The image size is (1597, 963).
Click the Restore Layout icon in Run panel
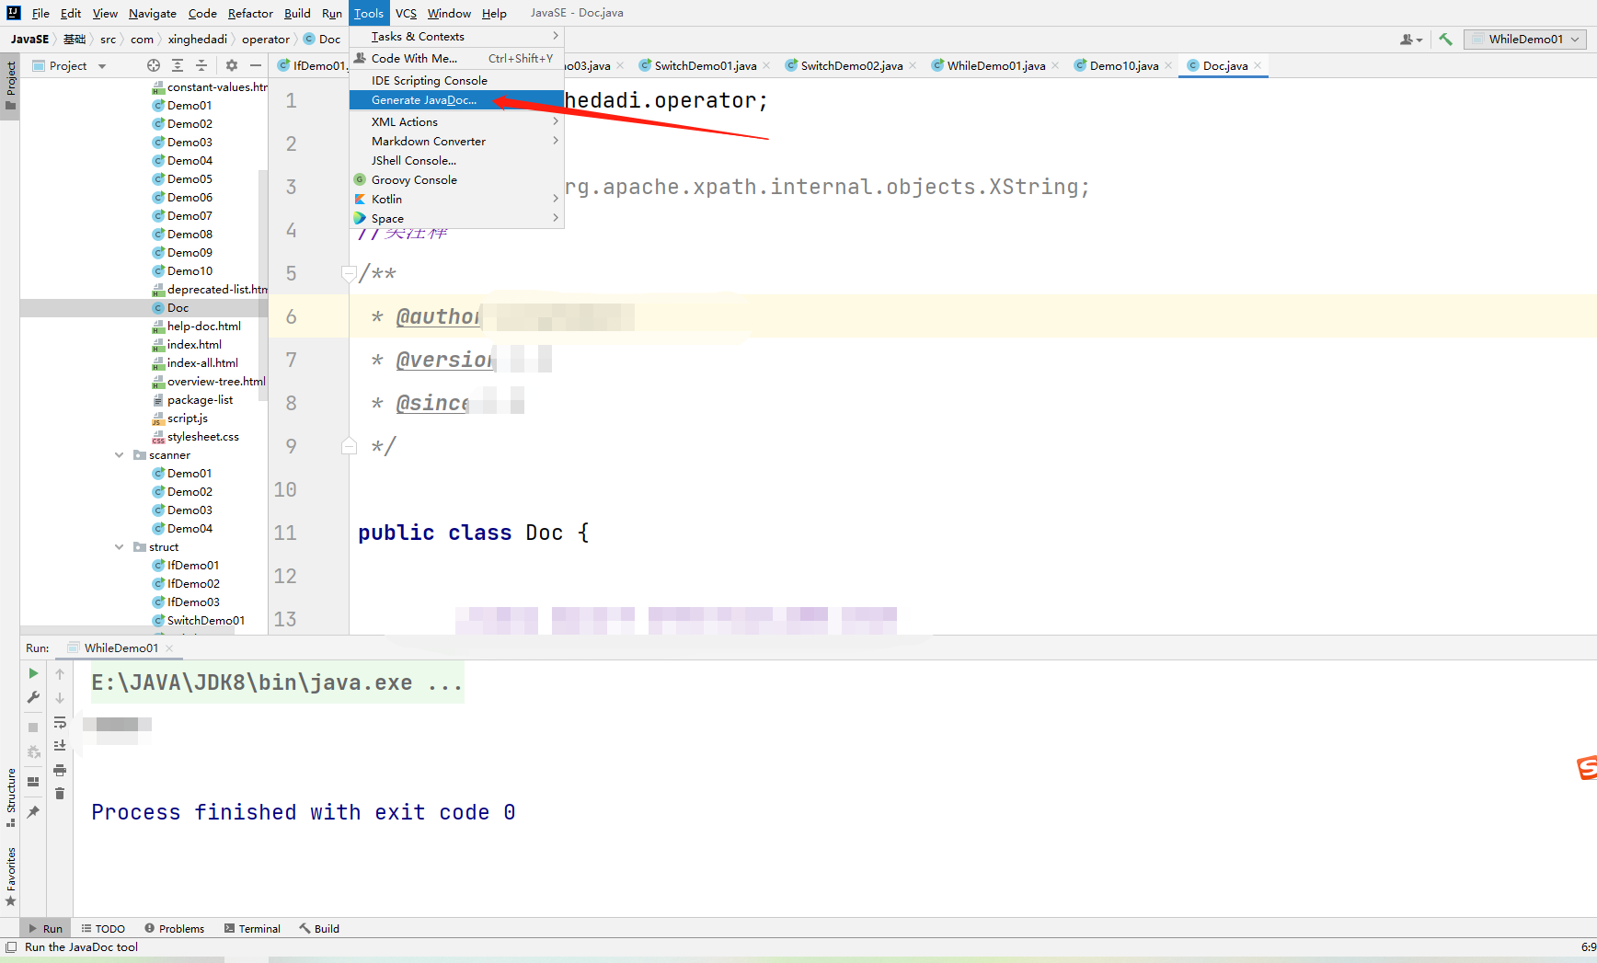coord(33,782)
